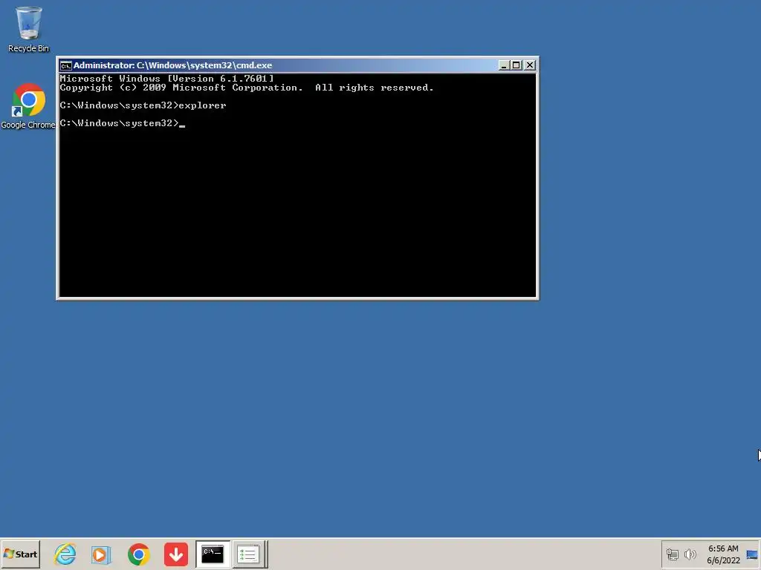Image resolution: width=761 pixels, height=570 pixels.
Task: Click the Administrator cmd.exe title bar
Action: pyautogui.click(x=297, y=65)
